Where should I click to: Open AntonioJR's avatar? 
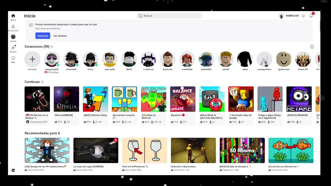coord(71,59)
